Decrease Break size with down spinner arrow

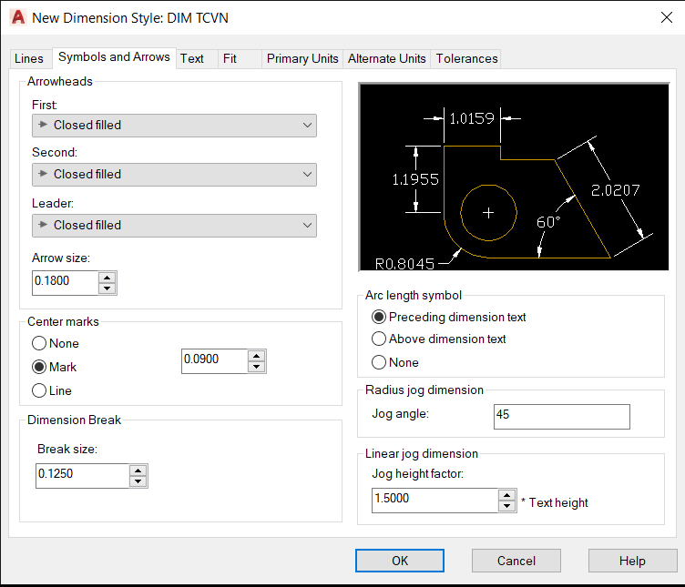138,481
